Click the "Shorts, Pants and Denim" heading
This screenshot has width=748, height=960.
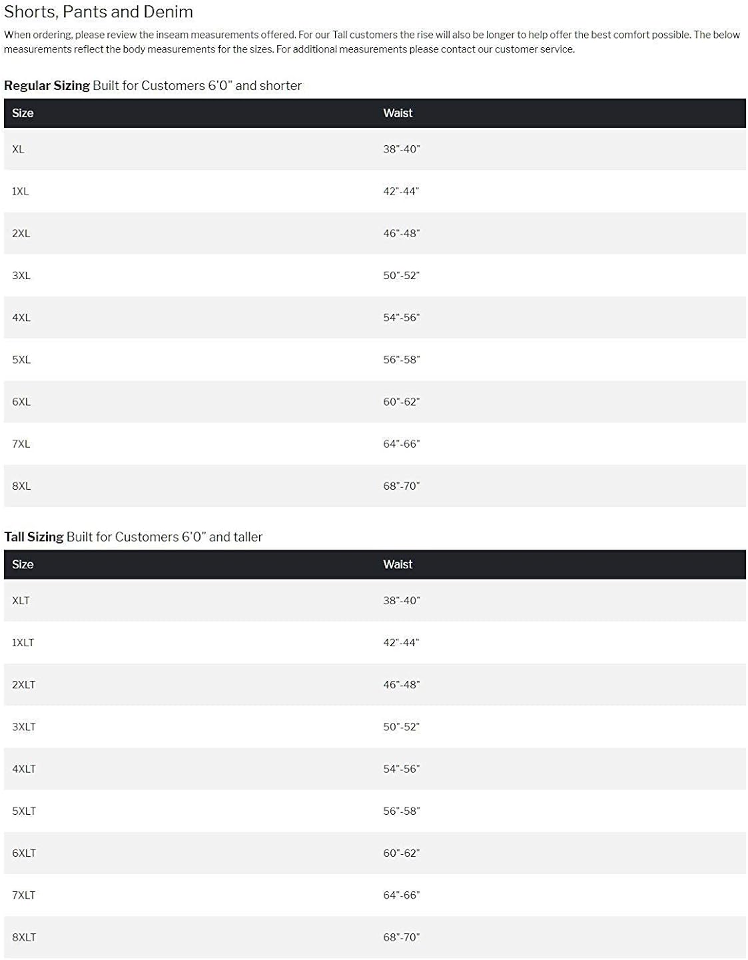point(99,12)
